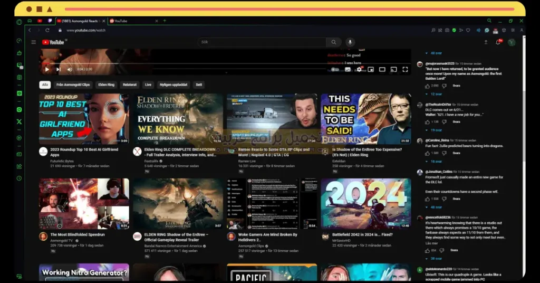This screenshot has width=540, height=283.
Task: Expand the 19 svar replies thread
Action: (436, 130)
